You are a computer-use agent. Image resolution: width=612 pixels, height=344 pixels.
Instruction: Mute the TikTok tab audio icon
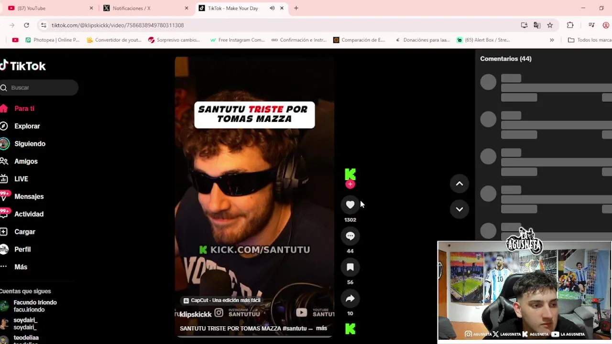(272, 8)
